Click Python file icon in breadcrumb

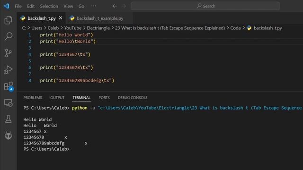[x=249, y=28]
